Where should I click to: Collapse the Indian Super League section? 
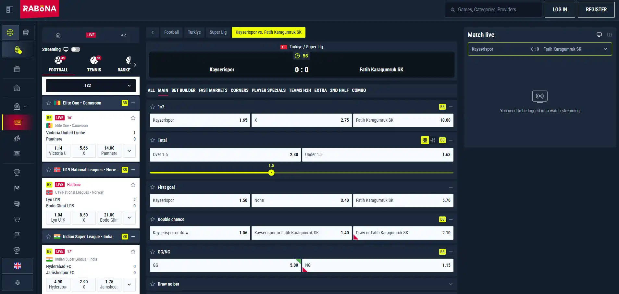[133, 237]
